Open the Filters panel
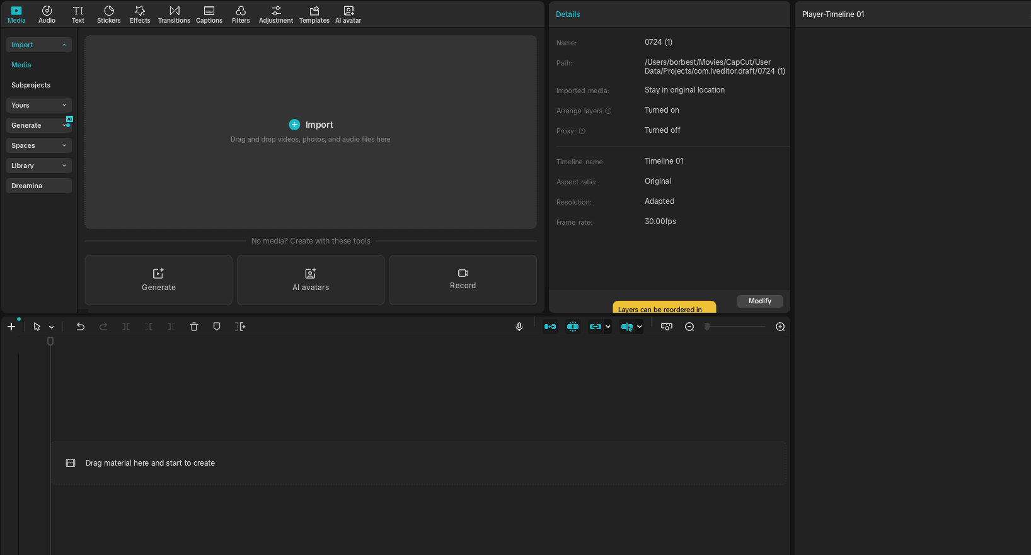The image size is (1031, 555). [x=241, y=14]
